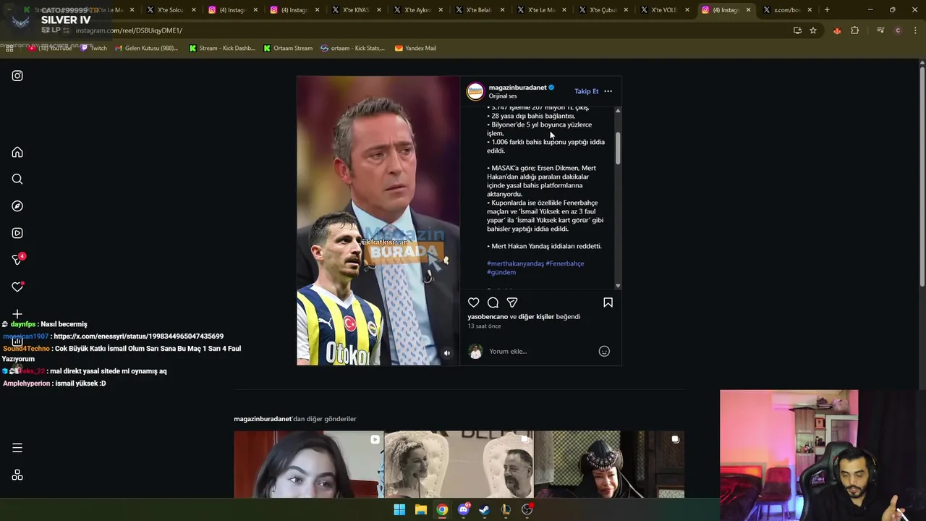Open Instagram home via the logo icon
The width and height of the screenshot is (926, 521).
pos(17,76)
